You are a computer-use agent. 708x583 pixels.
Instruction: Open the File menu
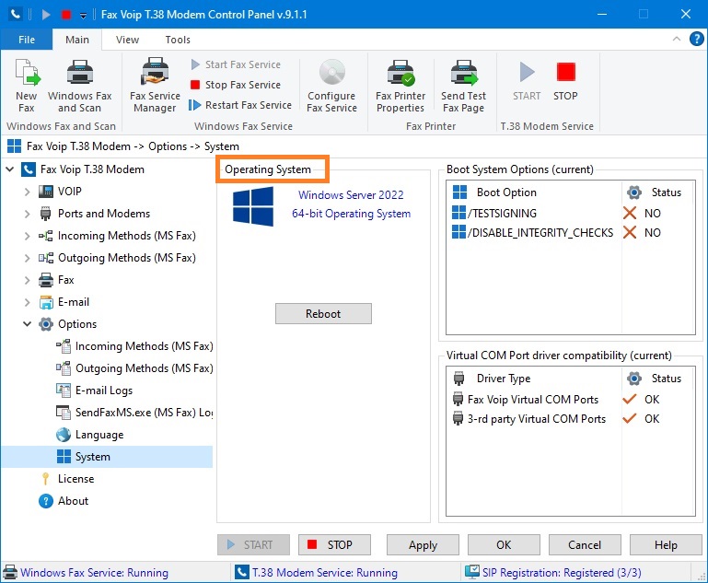pos(27,40)
